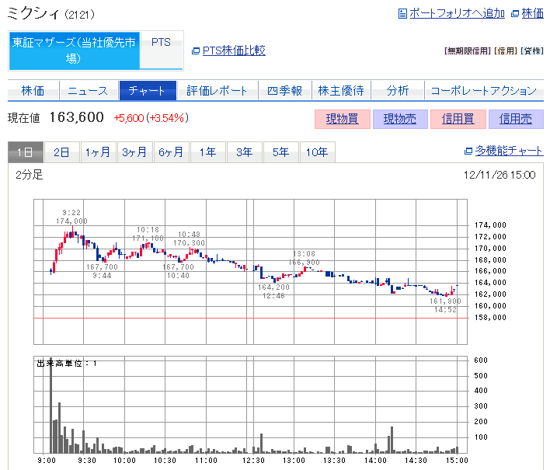Screen dimensions: 550x470
Task: Go to the 株主優待 tab
Action: (341, 91)
